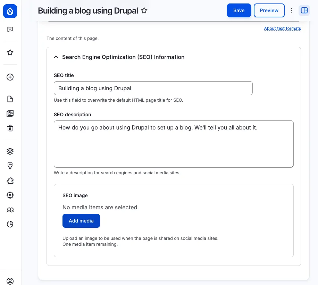Collapse the Search Engine Optimization section

56,57
